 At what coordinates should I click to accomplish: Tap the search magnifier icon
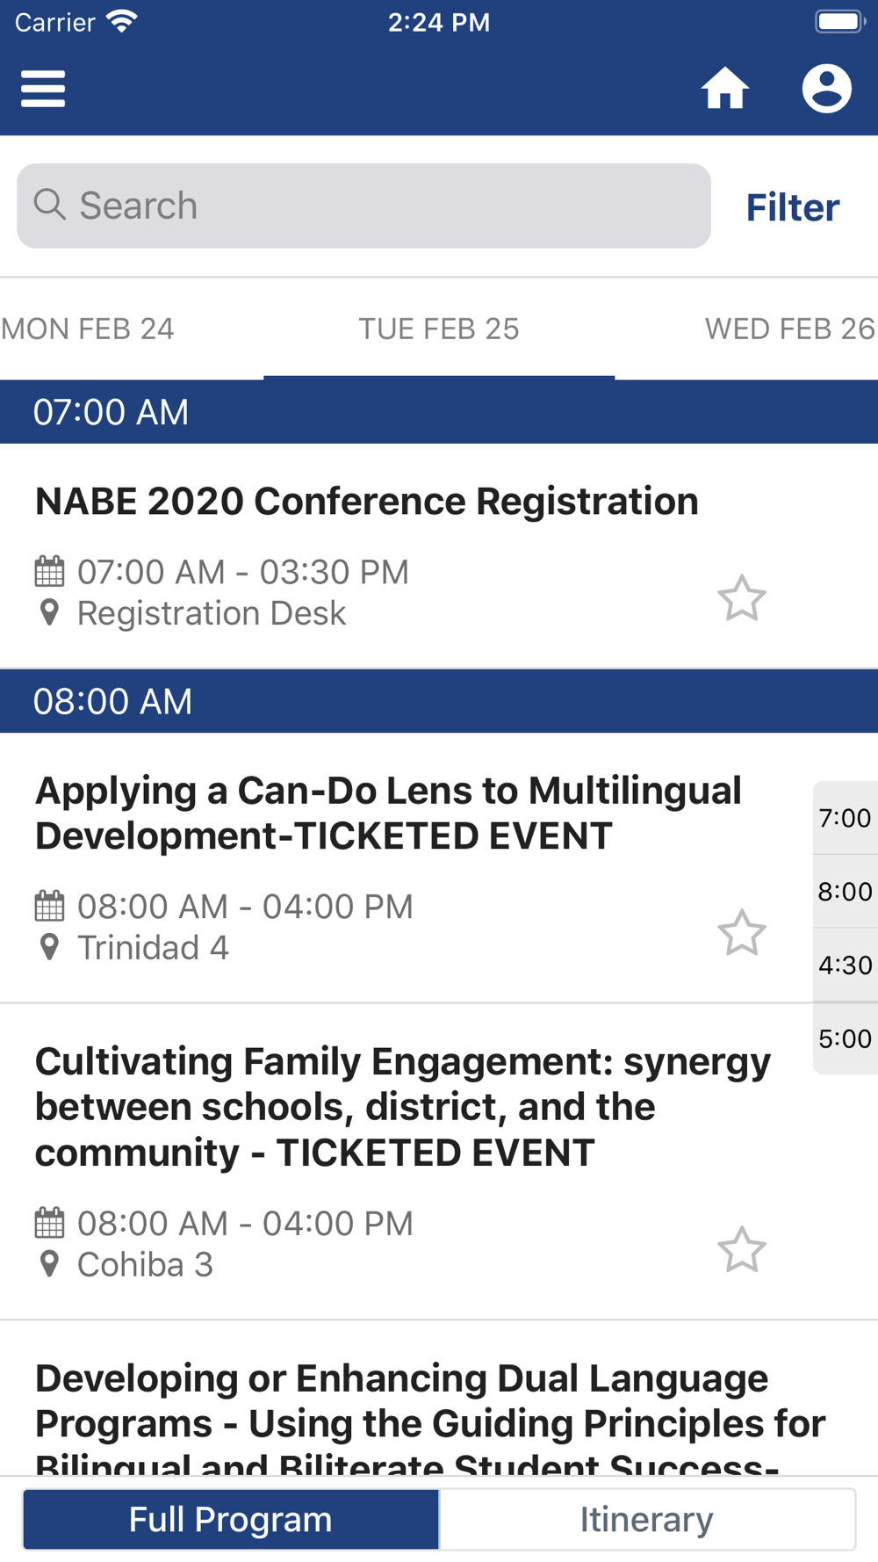coord(50,205)
